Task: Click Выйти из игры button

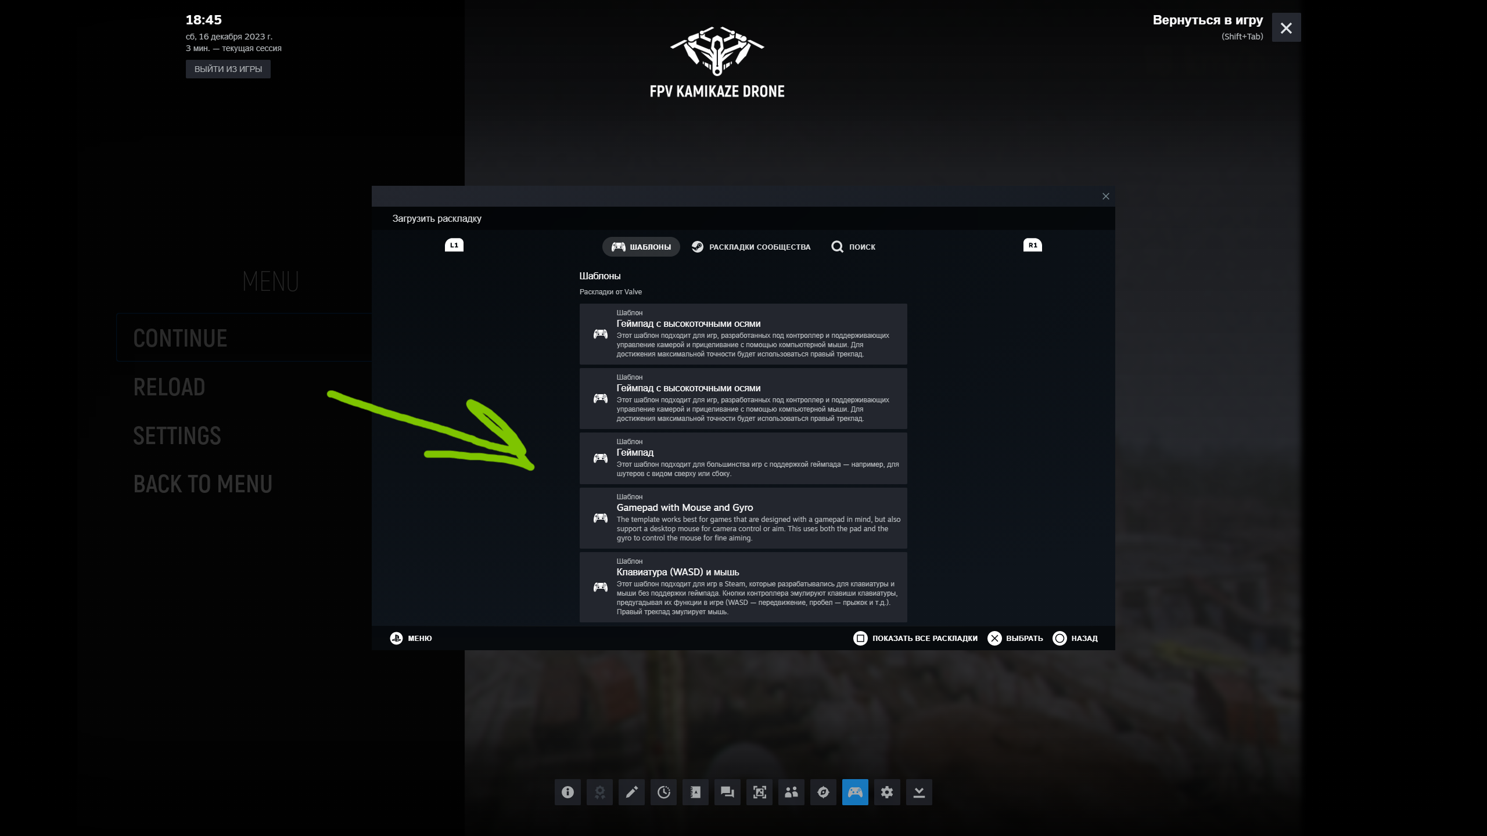Action: 228,69
